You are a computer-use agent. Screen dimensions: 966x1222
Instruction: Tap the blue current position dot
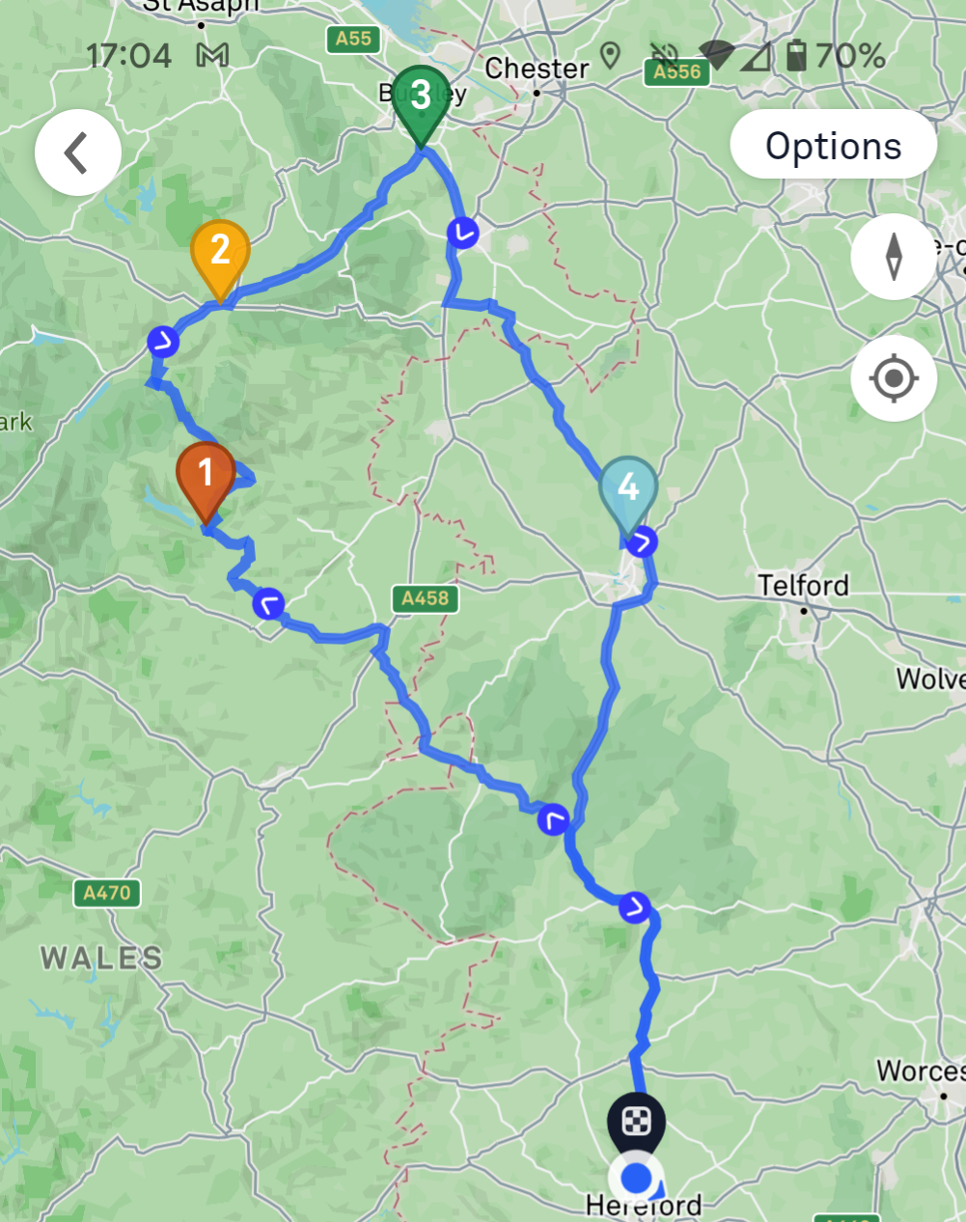636,1179
